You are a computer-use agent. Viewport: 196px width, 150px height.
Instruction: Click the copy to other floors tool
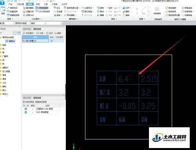click(71, 8)
